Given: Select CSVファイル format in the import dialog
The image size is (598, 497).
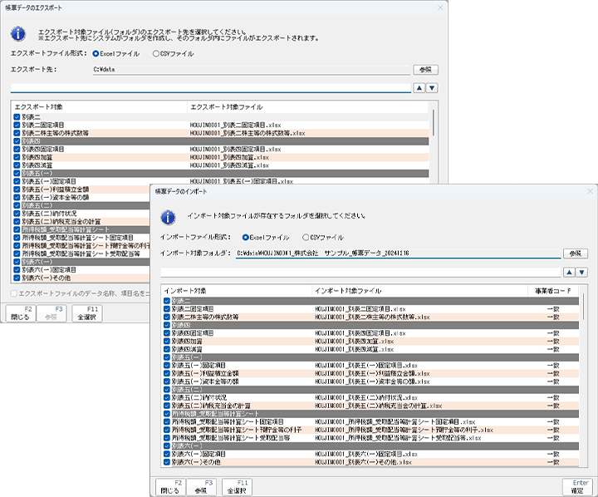Looking at the screenshot, I should [x=307, y=237].
